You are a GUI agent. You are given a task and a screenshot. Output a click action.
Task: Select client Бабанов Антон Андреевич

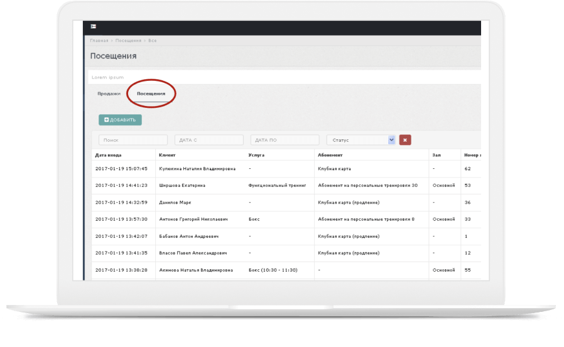(x=189, y=237)
